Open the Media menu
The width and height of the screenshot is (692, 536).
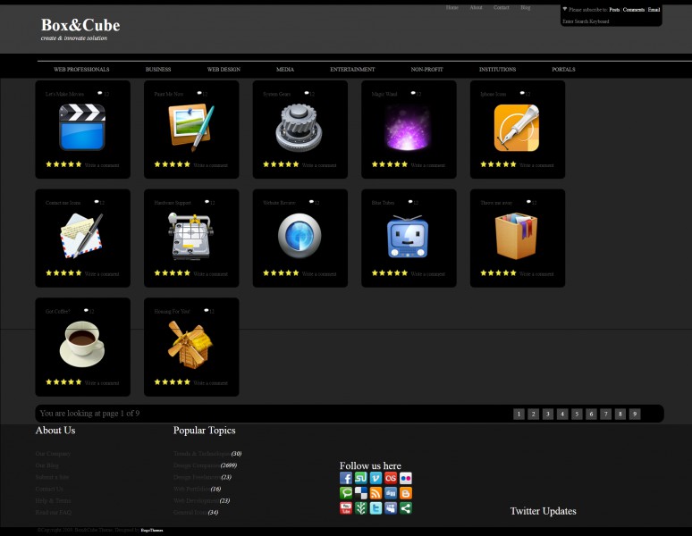(x=285, y=69)
